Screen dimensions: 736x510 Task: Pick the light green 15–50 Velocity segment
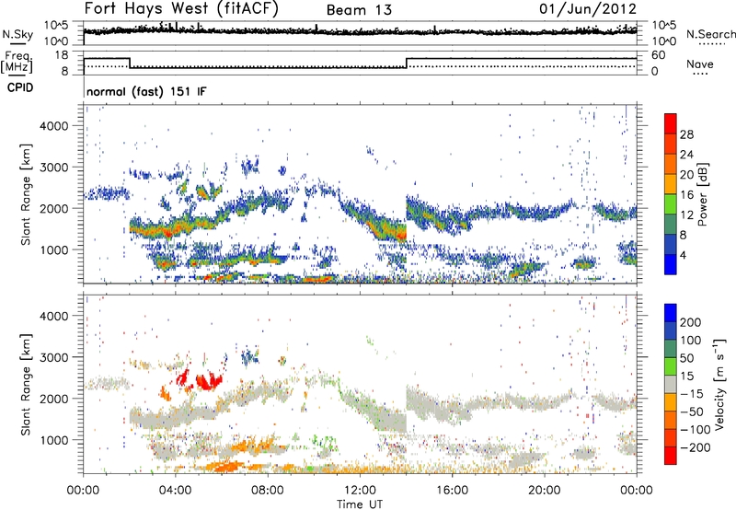(x=671, y=366)
